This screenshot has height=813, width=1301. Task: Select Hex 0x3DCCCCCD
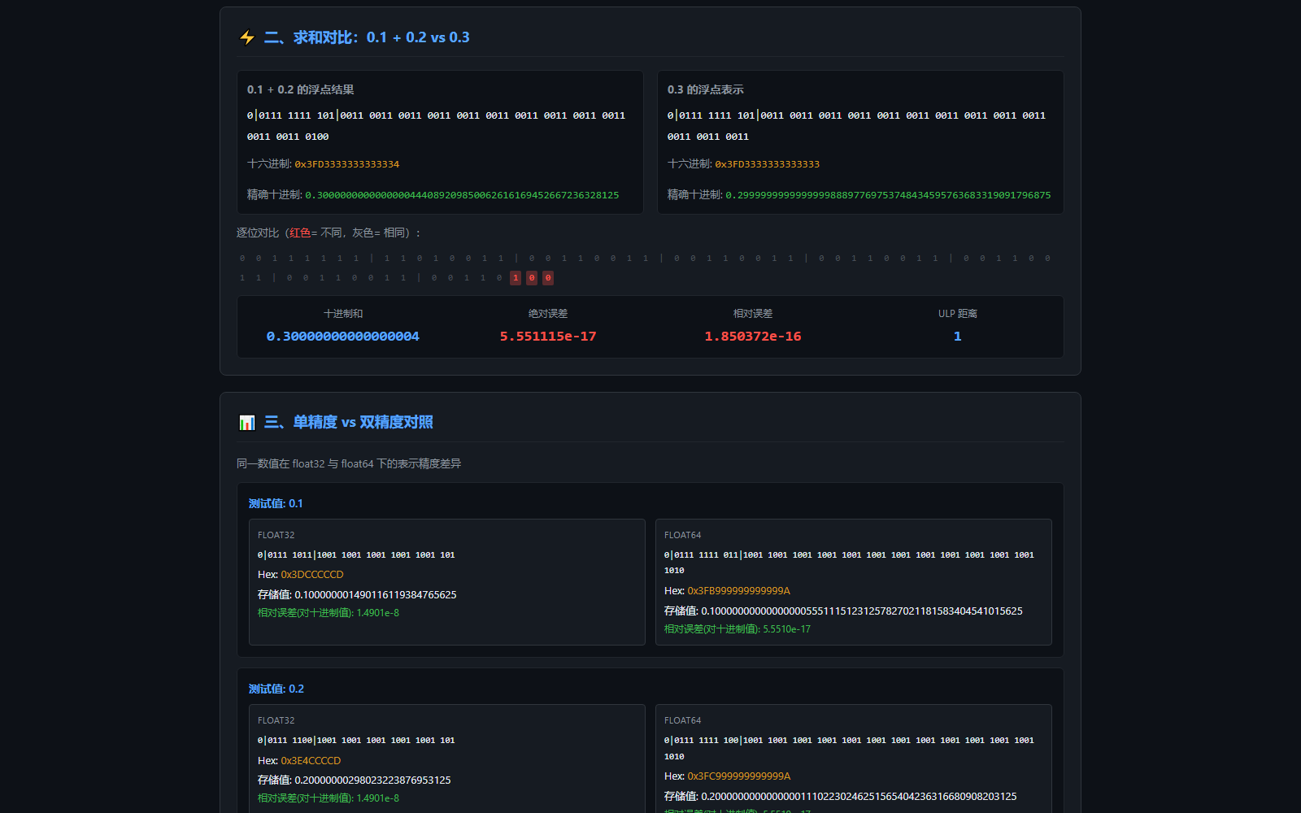[x=312, y=575]
